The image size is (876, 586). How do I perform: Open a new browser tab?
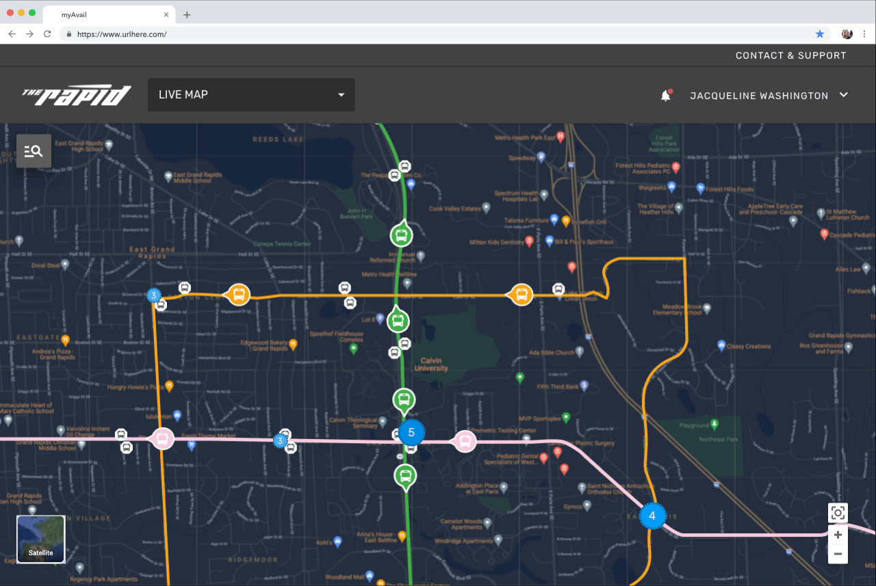pyautogui.click(x=188, y=14)
